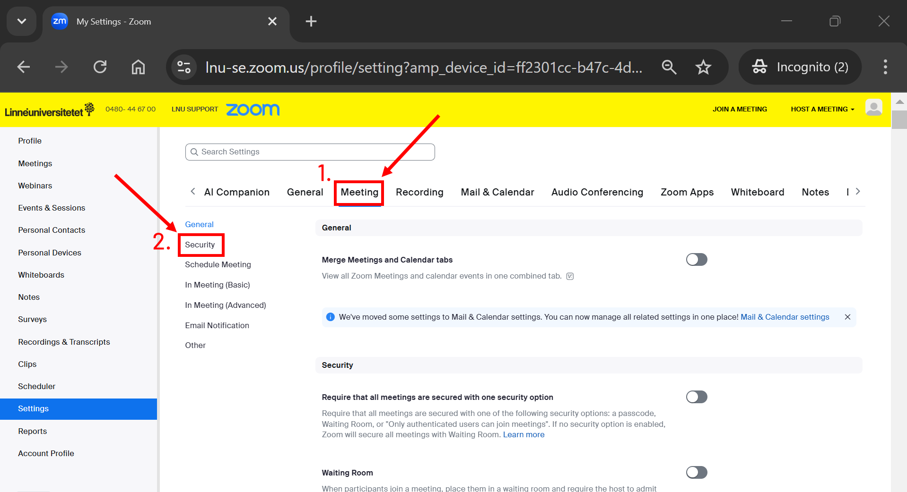907x492 pixels.
Task: Jump to Email Notification section
Action: (217, 325)
